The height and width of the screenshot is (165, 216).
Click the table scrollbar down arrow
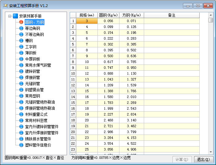210,152
